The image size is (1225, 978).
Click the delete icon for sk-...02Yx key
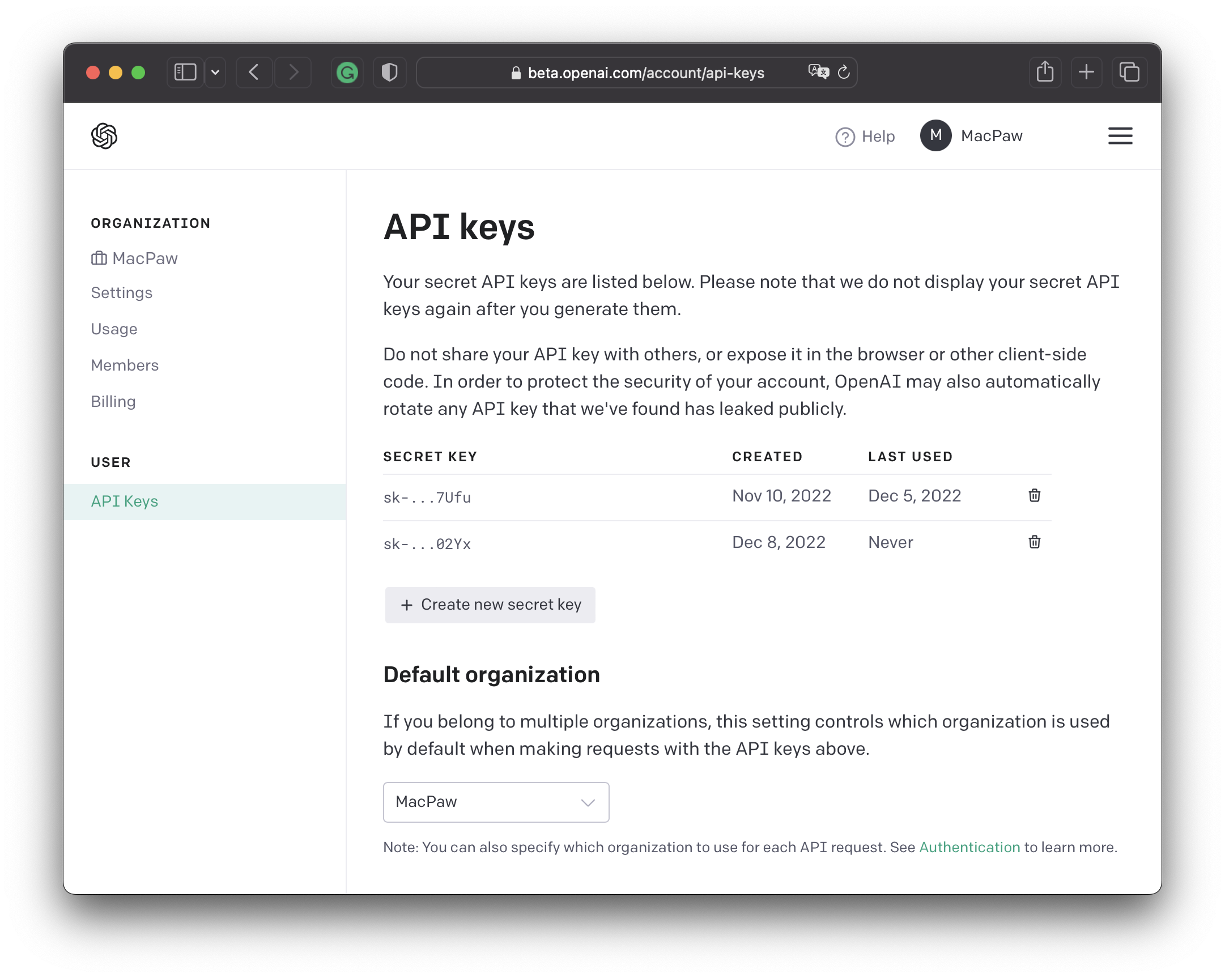[x=1035, y=541]
